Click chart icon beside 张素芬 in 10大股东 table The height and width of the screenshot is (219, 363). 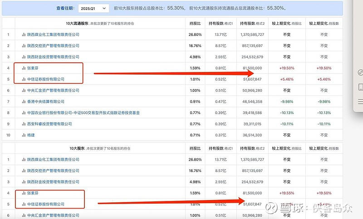pyautogui.click(x=24, y=193)
